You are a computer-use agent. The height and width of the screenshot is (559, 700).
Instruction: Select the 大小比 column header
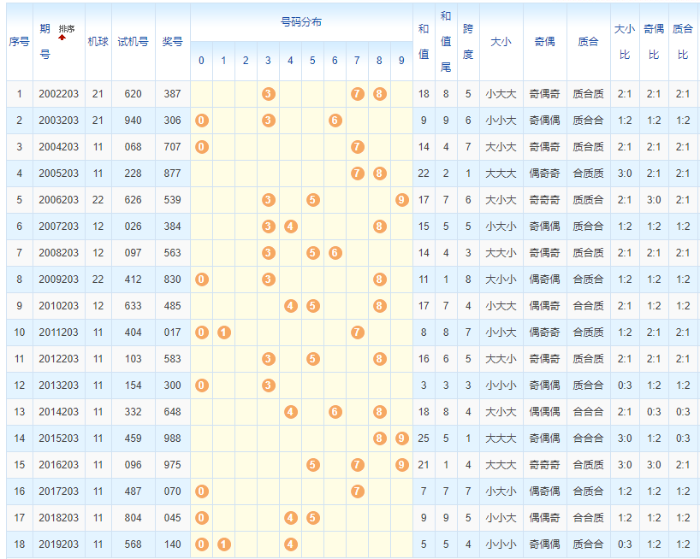pyautogui.click(x=624, y=42)
